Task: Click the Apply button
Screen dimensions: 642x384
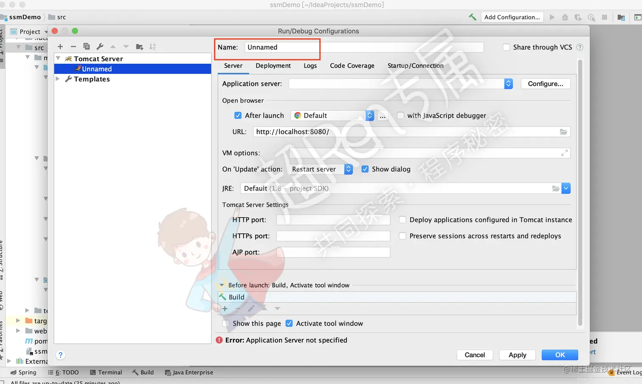Action: 517,355
